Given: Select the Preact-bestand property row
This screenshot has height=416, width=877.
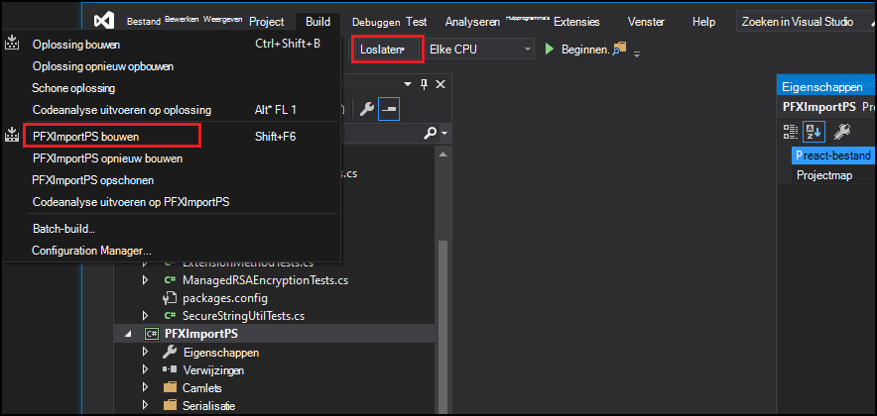Looking at the screenshot, I should coord(833,156).
